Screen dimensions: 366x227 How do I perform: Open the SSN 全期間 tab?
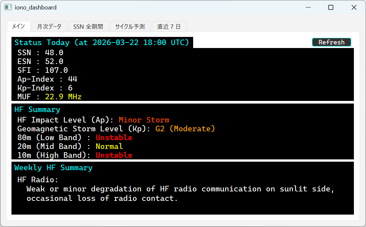pyautogui.click(x=88, y=27)
